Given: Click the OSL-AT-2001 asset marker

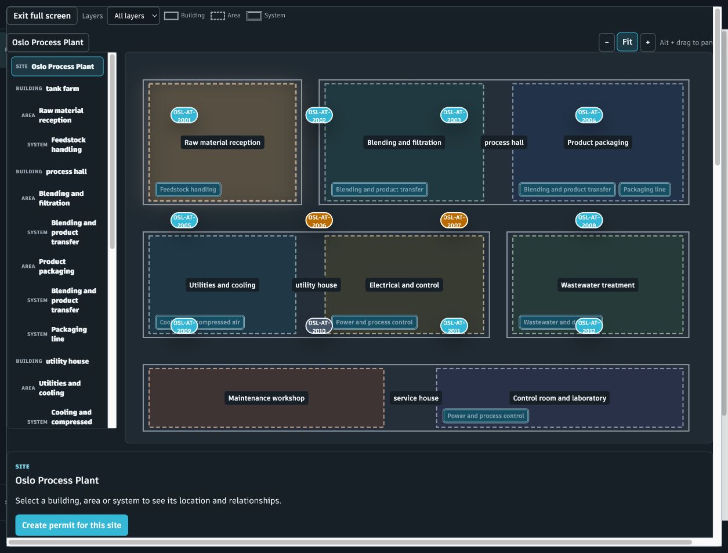Looking at the screenshot, I should (x=184, y=115).
